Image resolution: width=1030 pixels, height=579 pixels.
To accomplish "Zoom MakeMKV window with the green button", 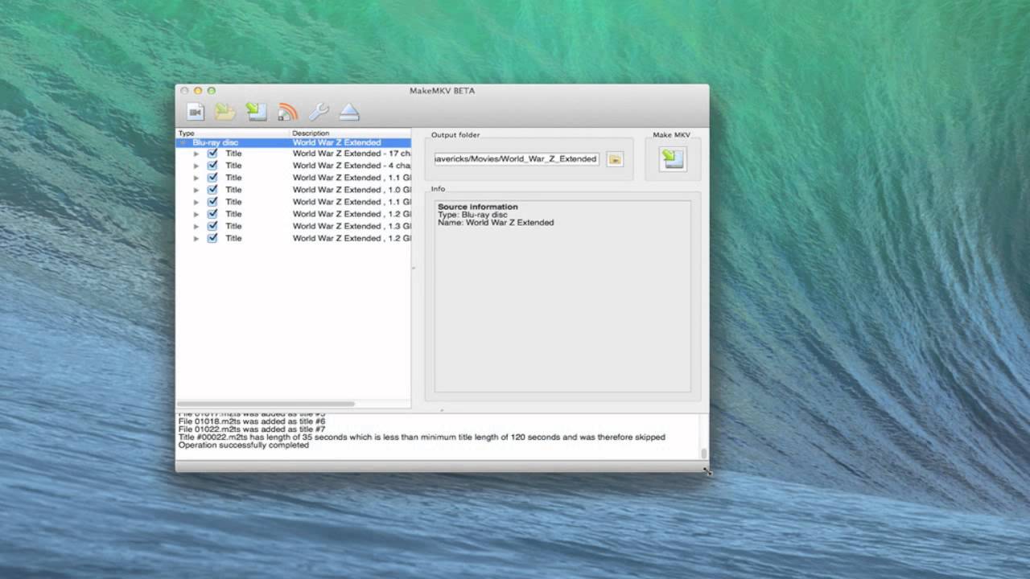I will point(212,91).
